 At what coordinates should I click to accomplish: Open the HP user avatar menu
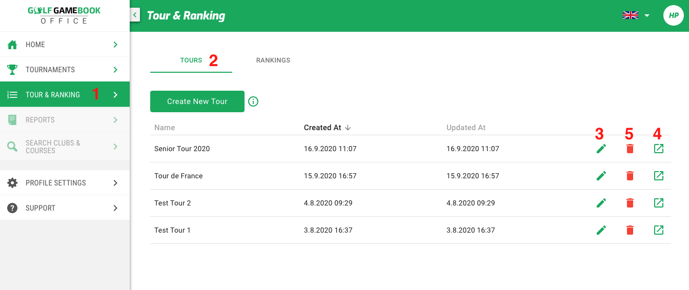[x=674, y=15]
